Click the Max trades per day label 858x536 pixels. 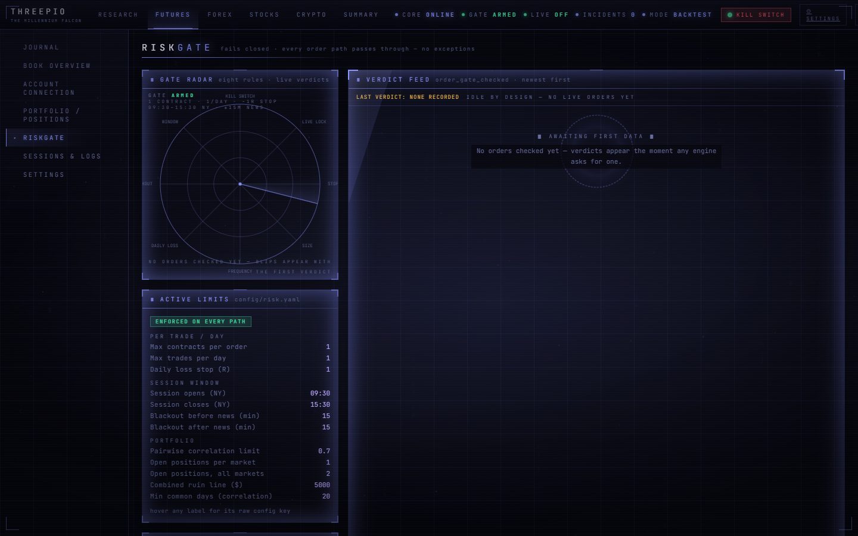188,358
